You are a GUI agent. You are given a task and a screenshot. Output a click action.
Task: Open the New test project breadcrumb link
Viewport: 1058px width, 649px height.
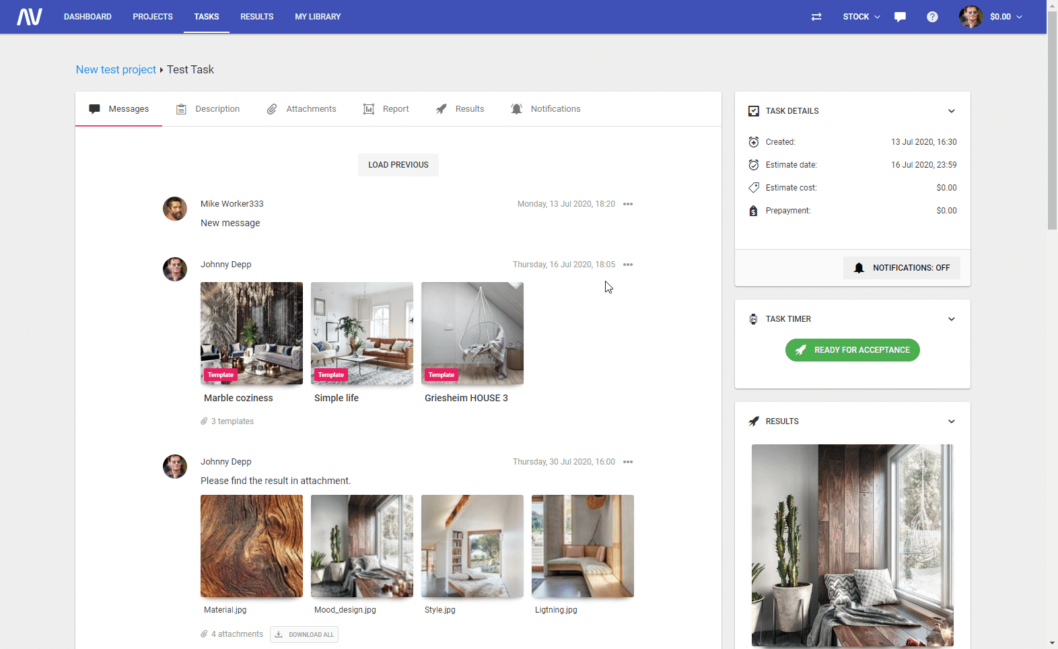pyautogui.click(x=116, y=69)
